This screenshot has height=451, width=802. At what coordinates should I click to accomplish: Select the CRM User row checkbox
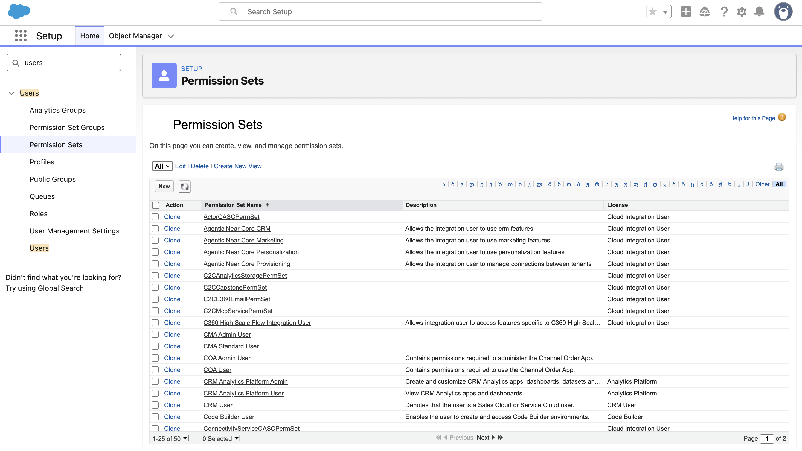tap(155, 405)
